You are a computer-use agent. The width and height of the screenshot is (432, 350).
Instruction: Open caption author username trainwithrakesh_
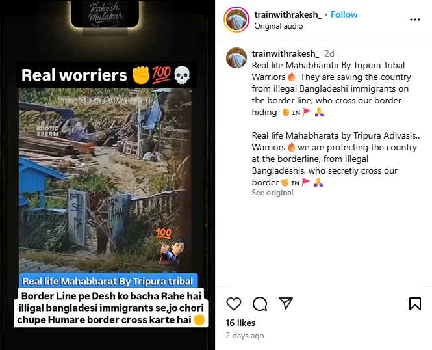point(285,53)
